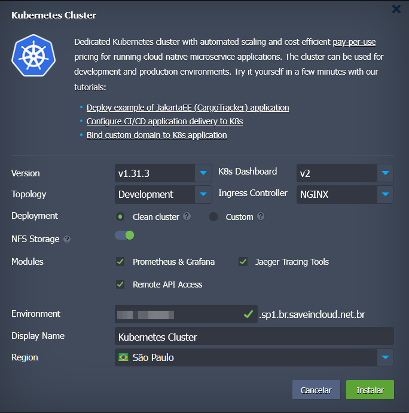Close the Kubernetes Cluster dialog
This screenshot has height=413, width=409.
pos(396,9)
